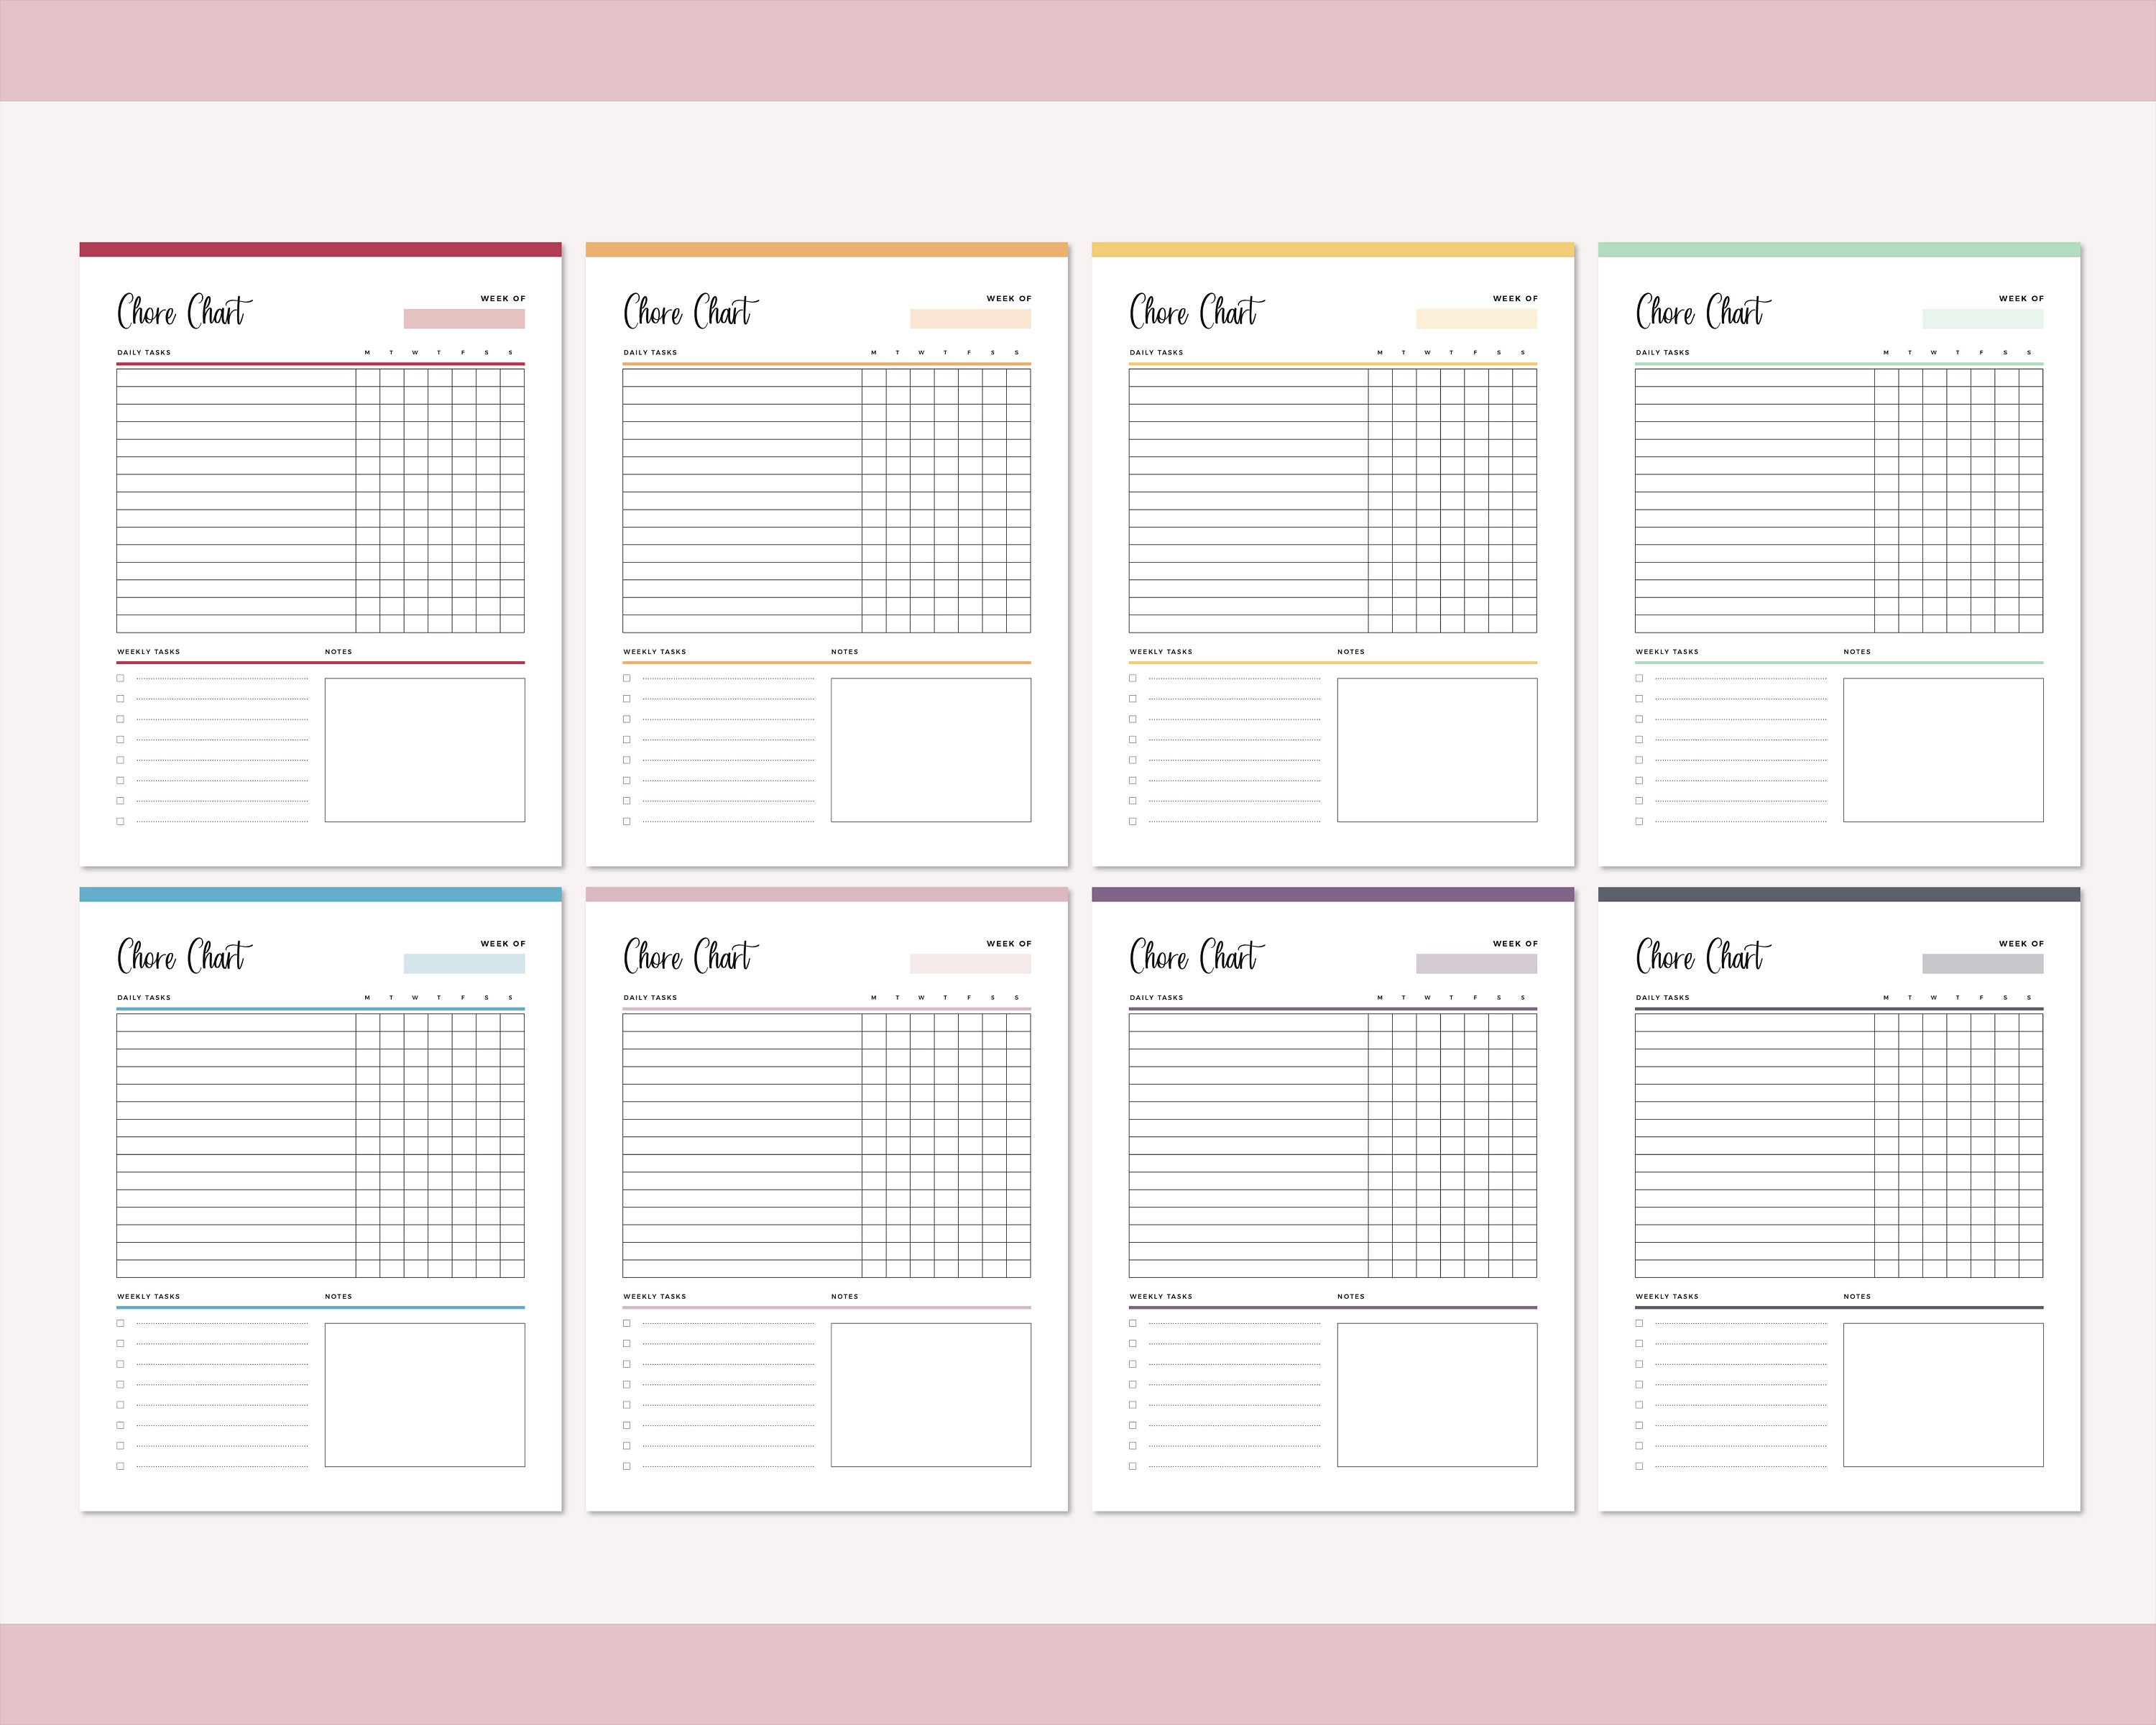Click inside the Notes box on the gray chart
The height and width of the screenshot is (1725, 2156).
[1943, 1395]
